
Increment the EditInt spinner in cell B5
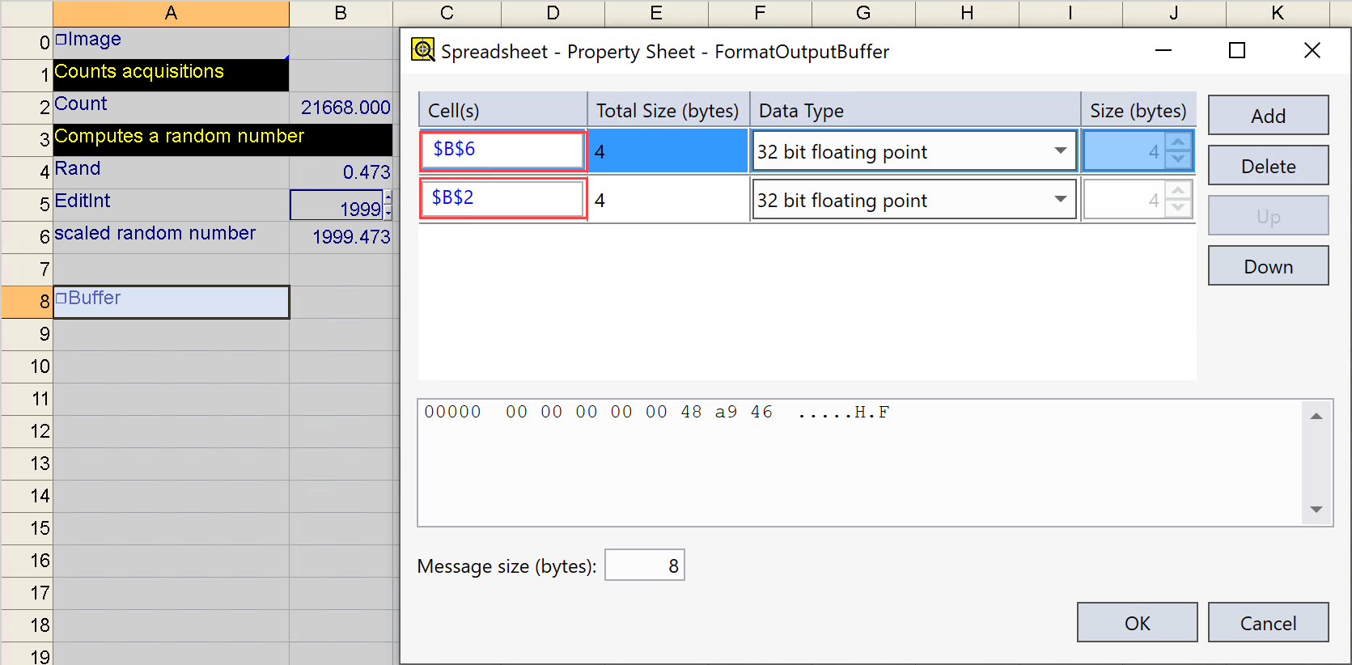coord(388,197)
